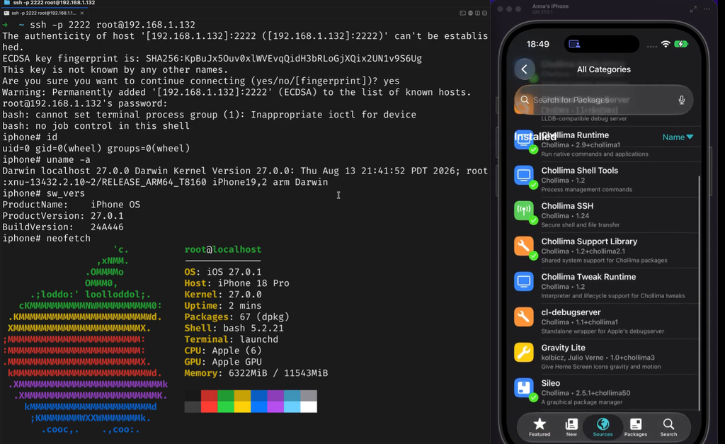The image size is (725, 444).
Task: Open the three-dot menu in Anna's iPhone window
Action: [x=707, y=9]
